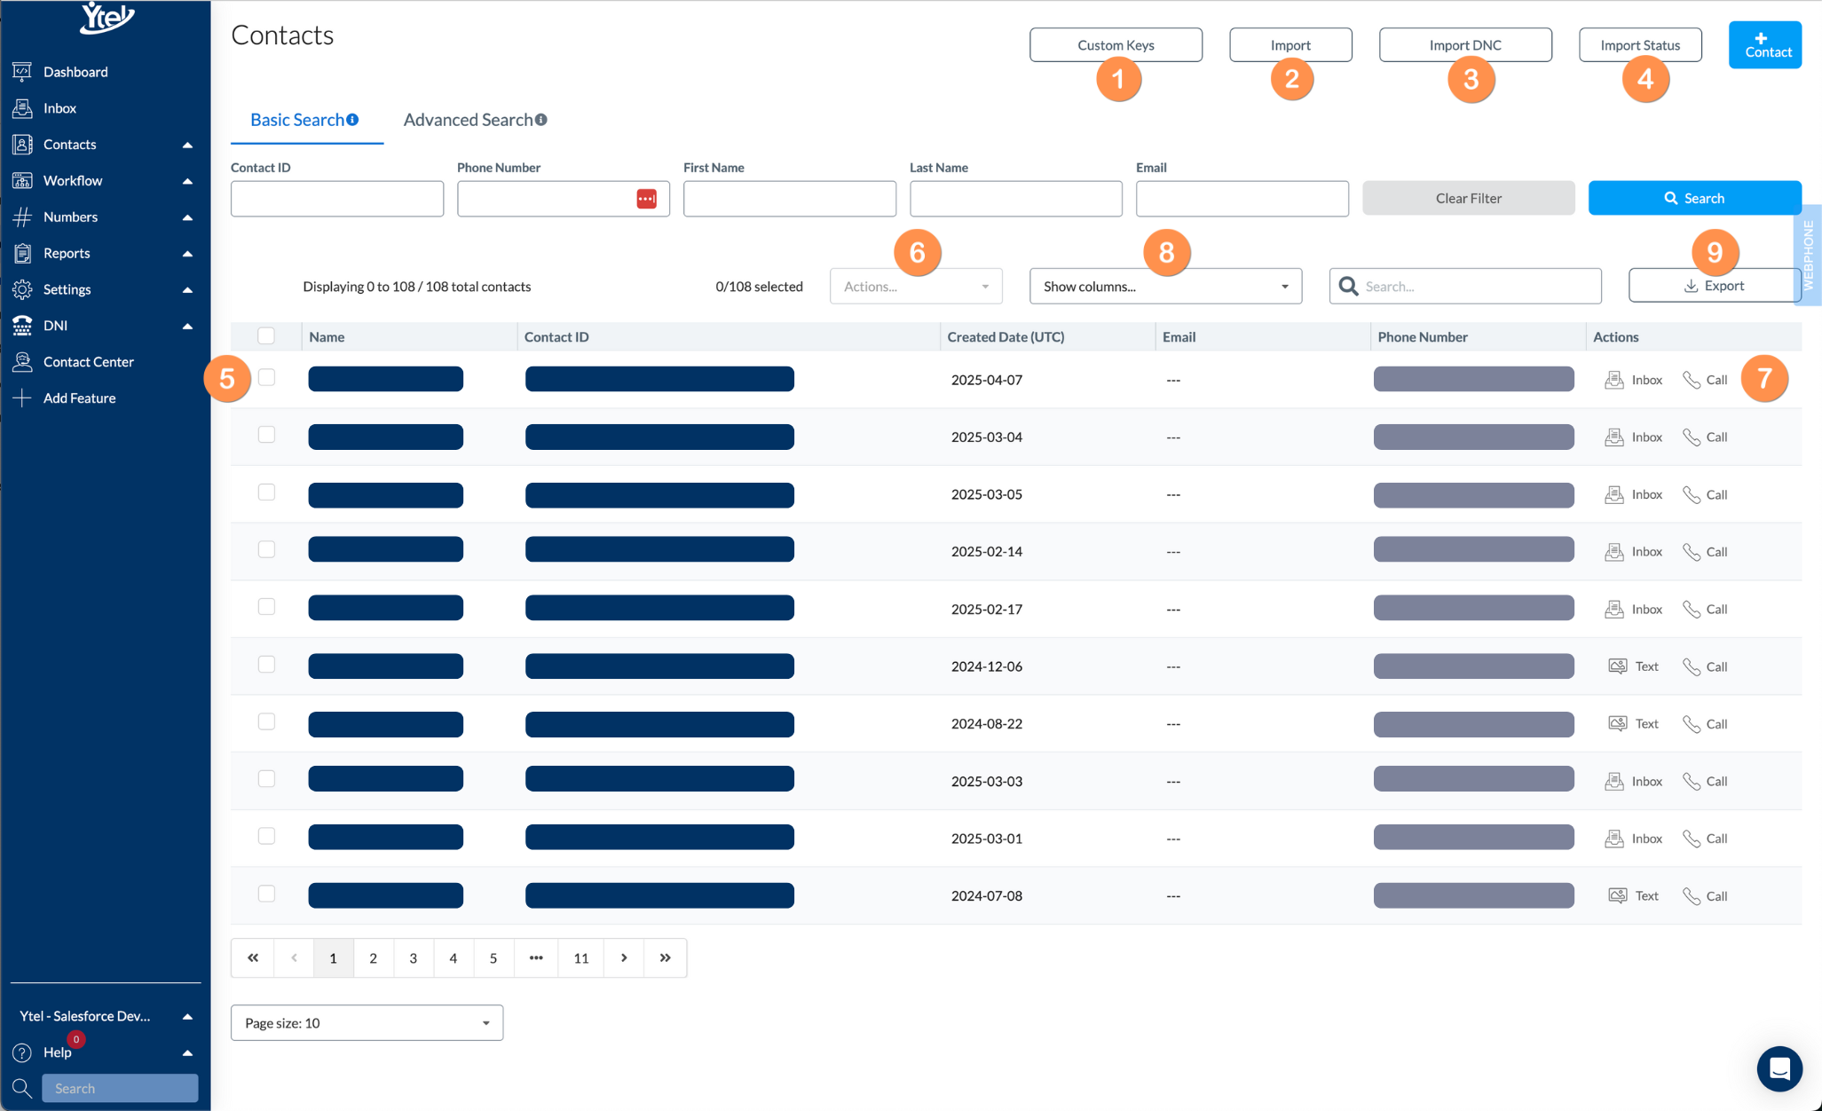Click the Help question mark icon
This screenshot has height=1111, width=1822.
tap(22, 1052)
